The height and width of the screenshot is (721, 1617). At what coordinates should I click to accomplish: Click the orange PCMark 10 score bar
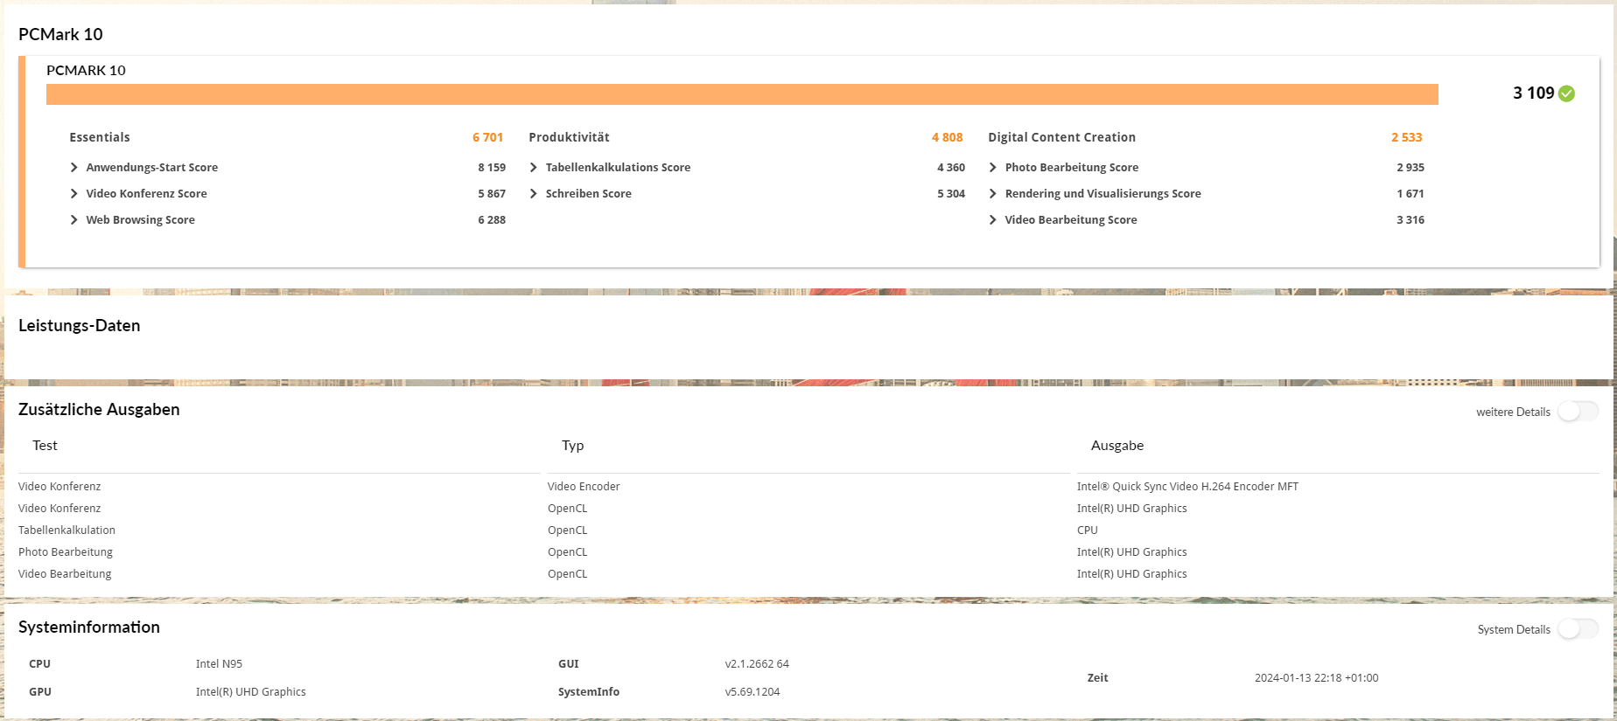(x=742, y=94)
